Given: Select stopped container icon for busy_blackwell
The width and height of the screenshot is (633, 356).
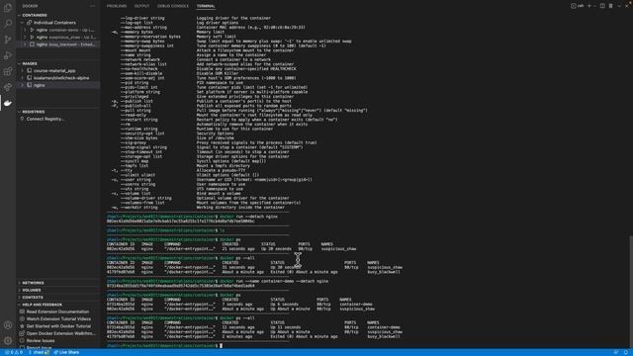Looking at the screenshot, I should [x=33, y=44].
